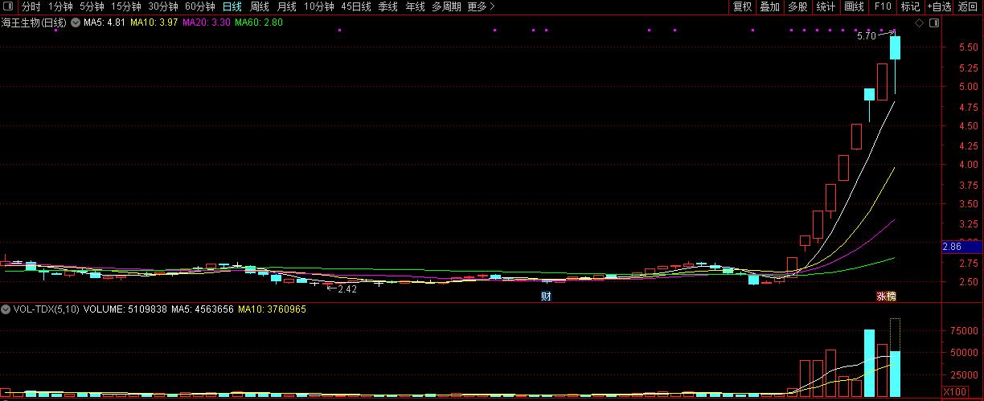The image size is (984, 401).
Task: Select the 45日线 period
Action: click(x=356, y=6)
